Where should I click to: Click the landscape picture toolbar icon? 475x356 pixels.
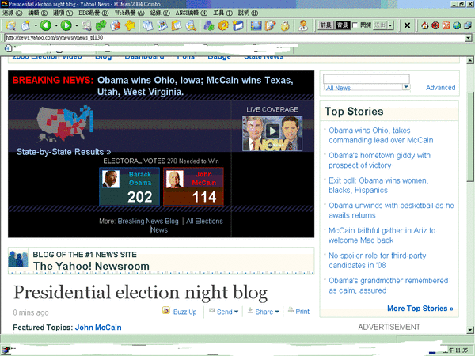point(256,25)
